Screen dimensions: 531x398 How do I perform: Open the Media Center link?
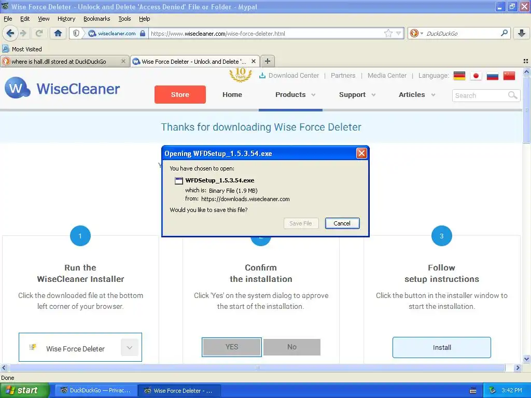pyautogui.click(x=387, y=76)
